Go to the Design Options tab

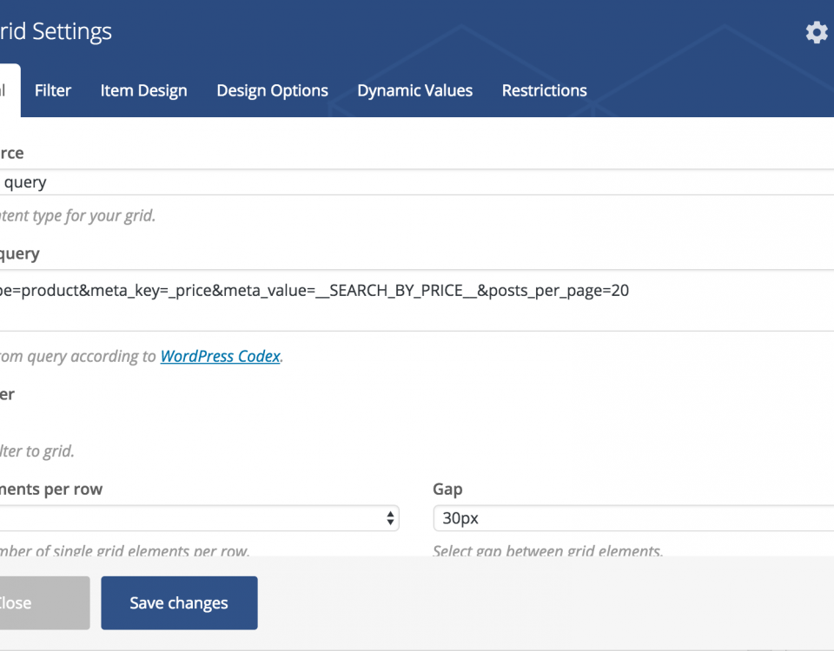tap(272, 90)
